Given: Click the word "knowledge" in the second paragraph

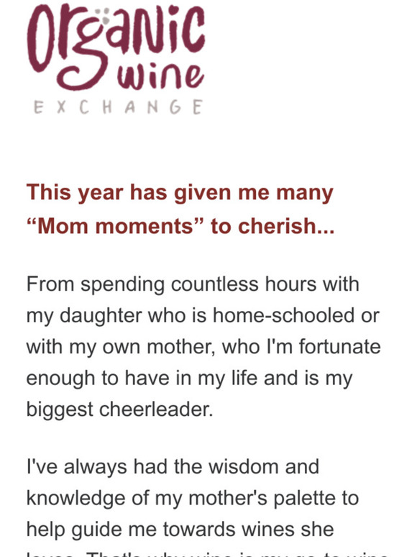Looking at the screenshot, I should tap(76, 499).
